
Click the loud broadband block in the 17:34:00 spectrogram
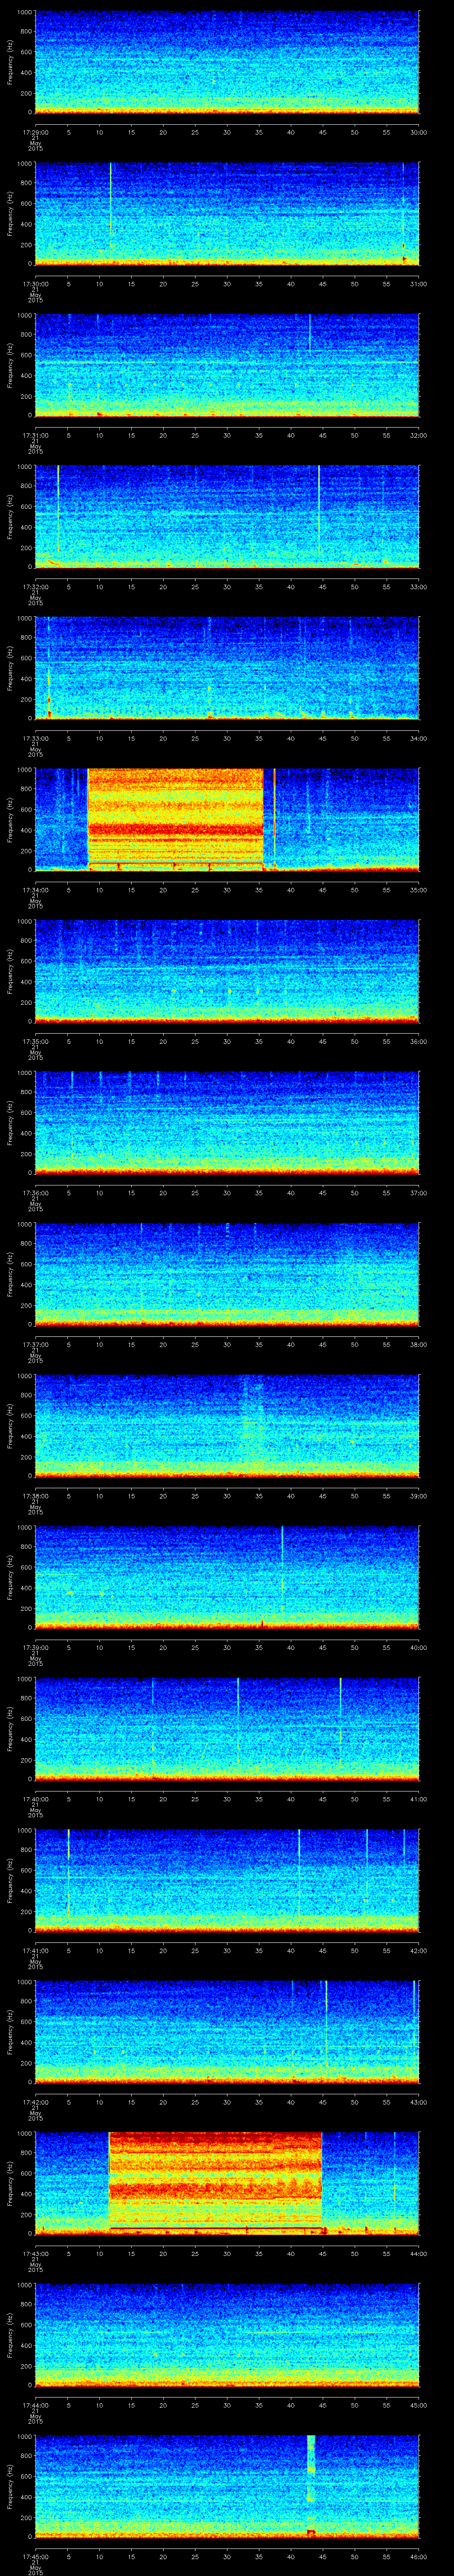pyautogui.click(x=175, y=818)
